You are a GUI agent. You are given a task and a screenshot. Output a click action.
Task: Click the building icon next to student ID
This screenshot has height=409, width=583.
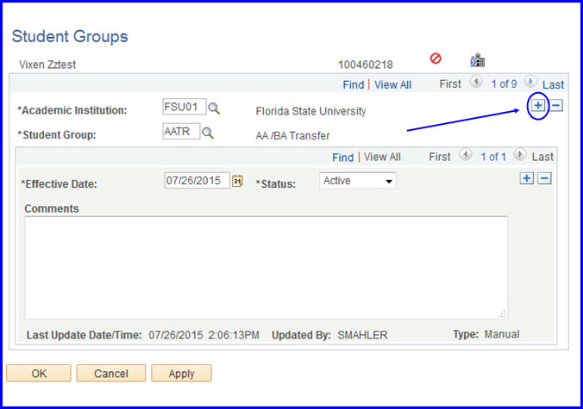[x=478, y=59]
